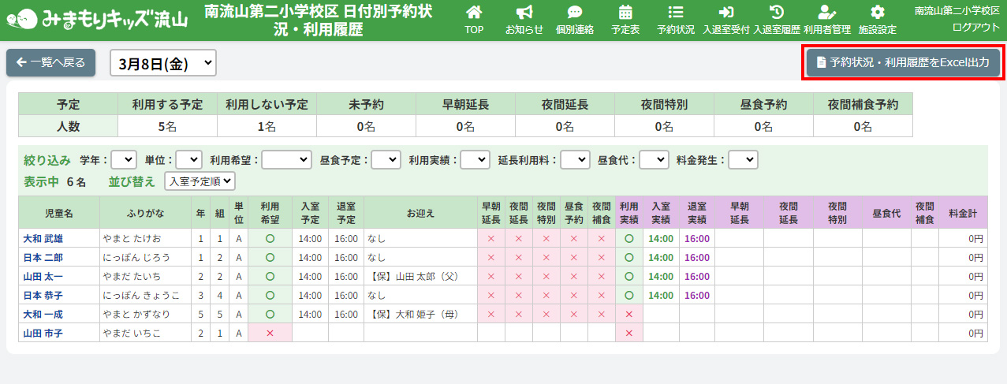1007x384 pixels.
Task: Open child record 大和 武雄
Action: pos(43,238)
